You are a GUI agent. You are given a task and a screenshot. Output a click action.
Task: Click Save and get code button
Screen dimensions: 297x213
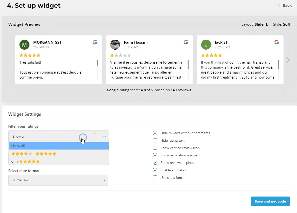[270, 201]
